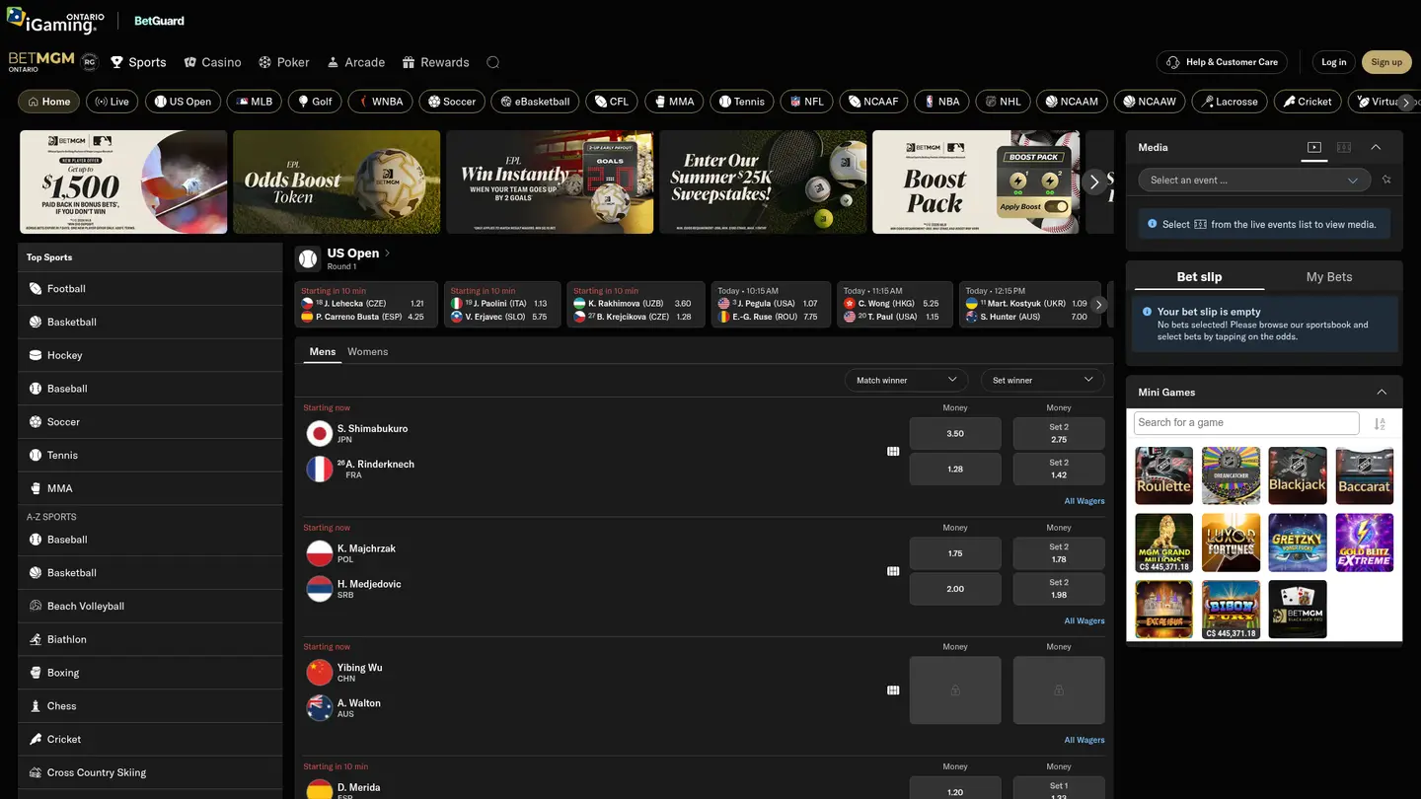Open the $1,500 new player offer banner

(x=123, y=182)
